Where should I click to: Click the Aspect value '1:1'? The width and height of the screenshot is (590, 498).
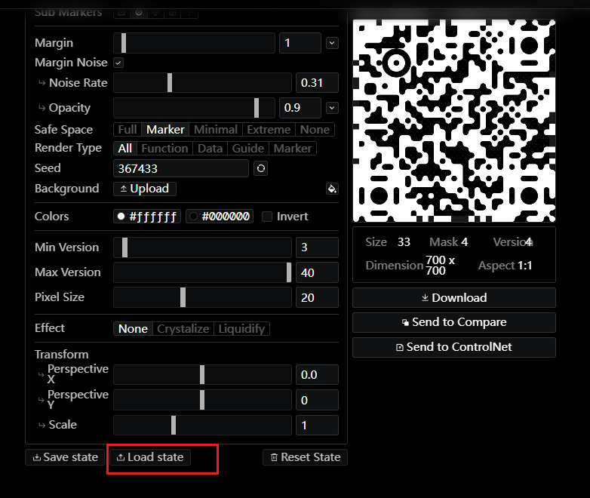coord(525,266)
